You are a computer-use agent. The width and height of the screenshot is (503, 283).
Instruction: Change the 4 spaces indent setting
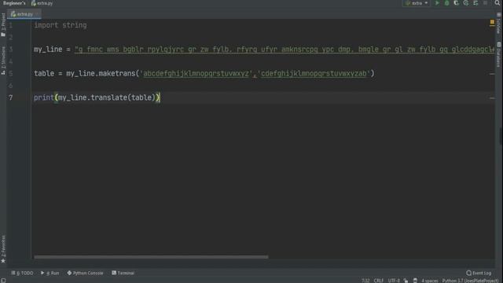430,281
